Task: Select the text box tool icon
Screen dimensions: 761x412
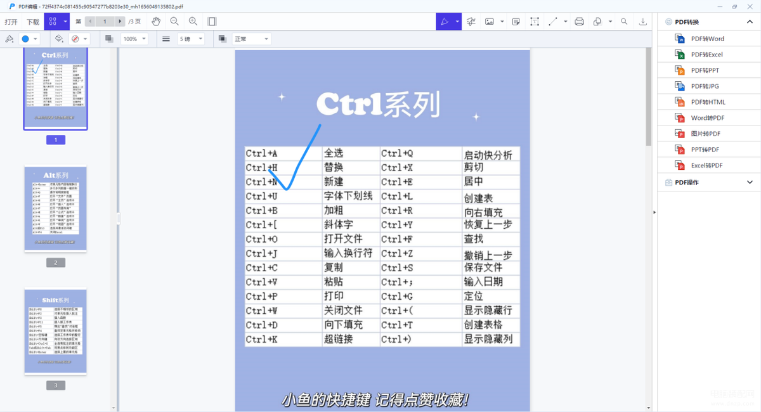Action: pyautogui.click(x=535, y=22)
